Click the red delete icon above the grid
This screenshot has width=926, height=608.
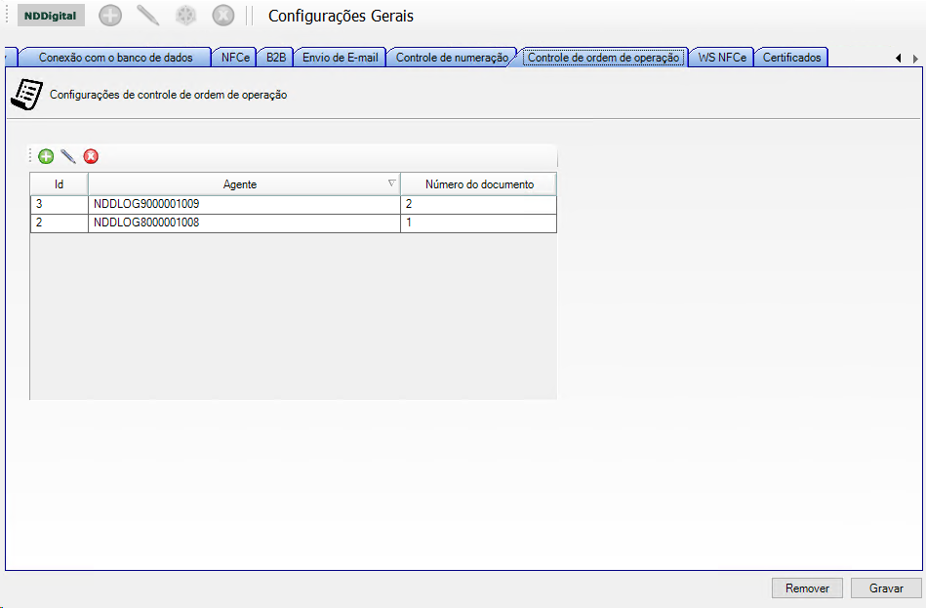[x=91, y=156]
